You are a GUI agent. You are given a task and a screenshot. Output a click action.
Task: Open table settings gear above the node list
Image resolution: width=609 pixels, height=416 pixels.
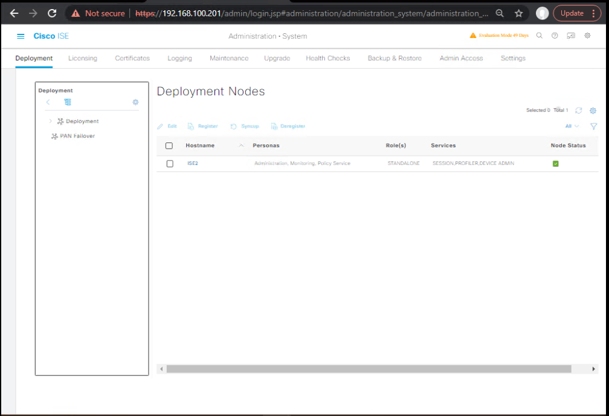pos(593,110)
